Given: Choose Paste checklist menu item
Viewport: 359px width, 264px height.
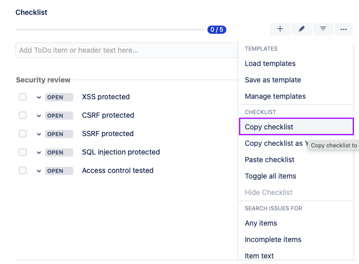Looking at the screenshot, I should (x=269, y=160).
